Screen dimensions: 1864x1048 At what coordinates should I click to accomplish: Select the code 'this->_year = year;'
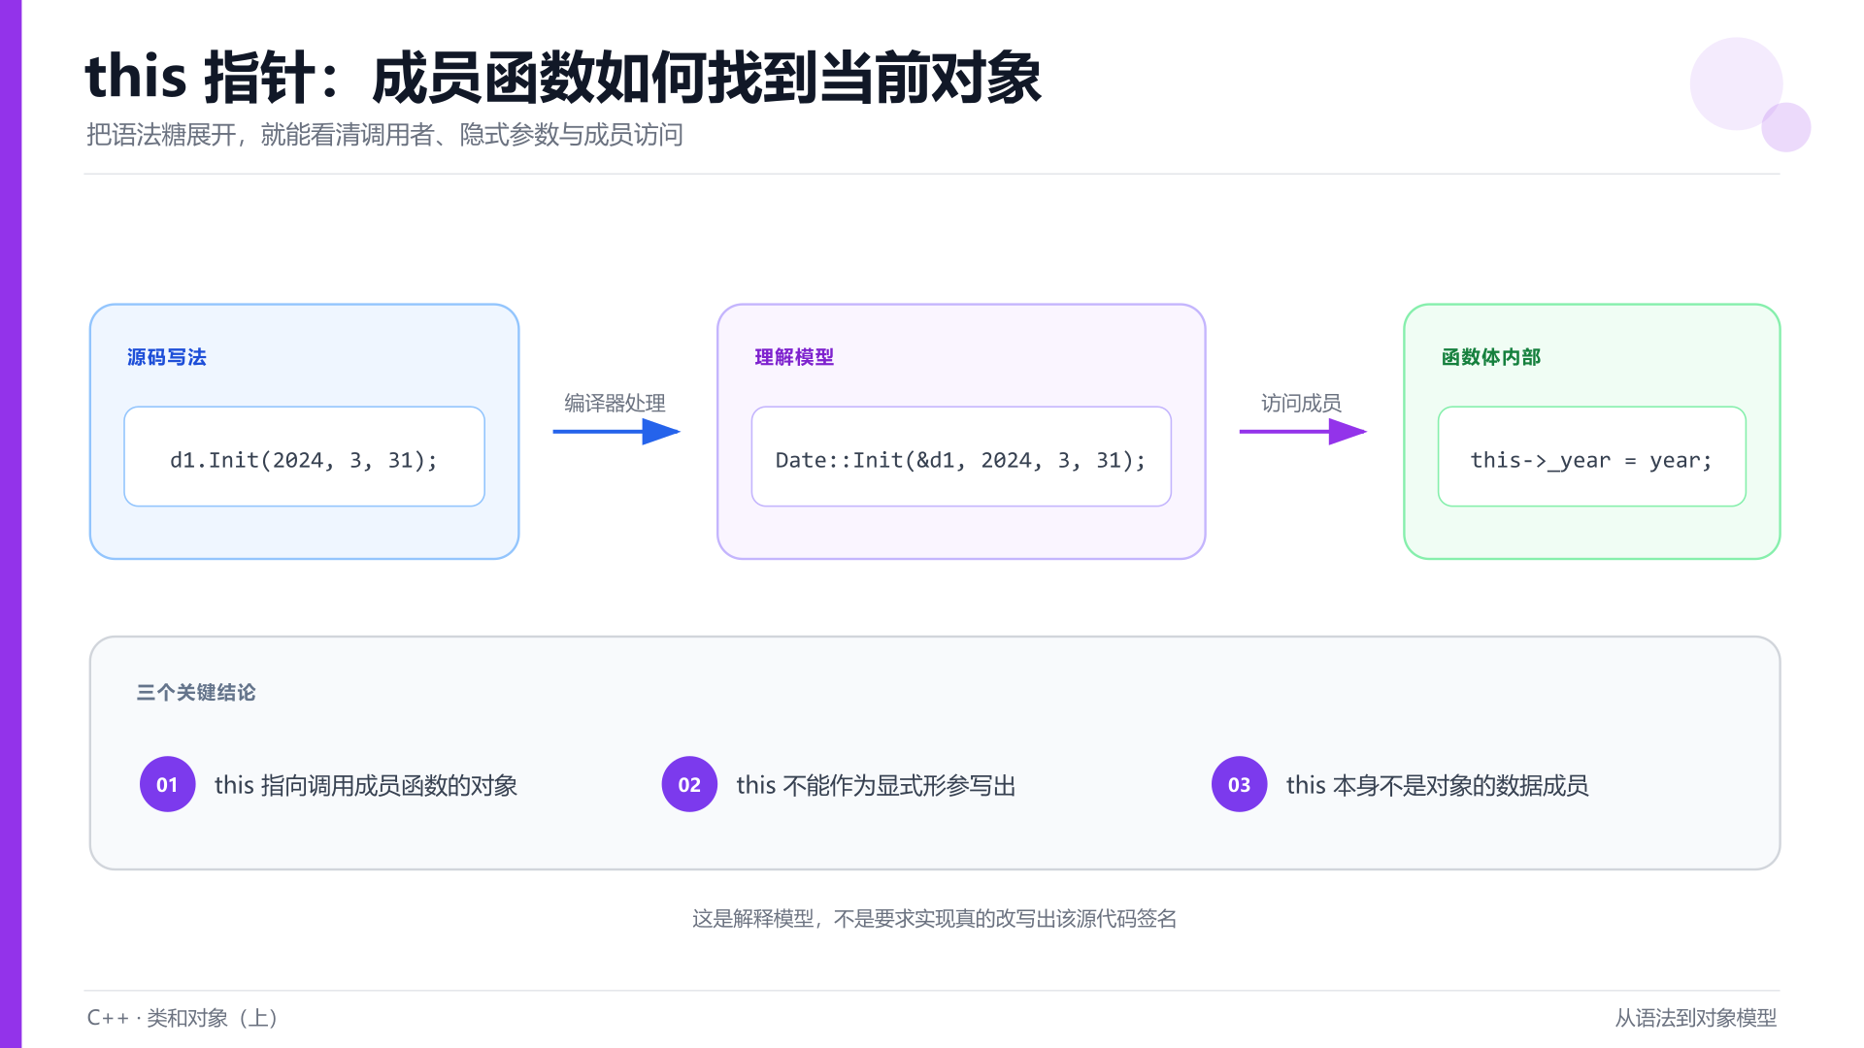point(1592,460)
